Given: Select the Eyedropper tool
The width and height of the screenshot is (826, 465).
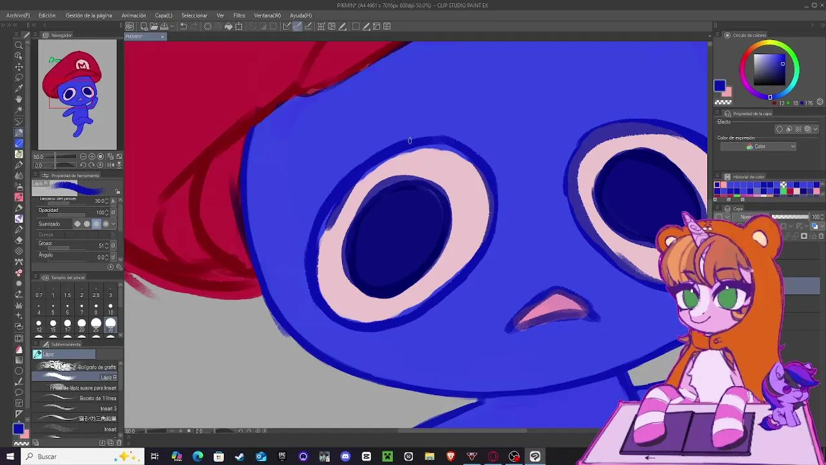Looking at the screenshot, I should (19, 88).
